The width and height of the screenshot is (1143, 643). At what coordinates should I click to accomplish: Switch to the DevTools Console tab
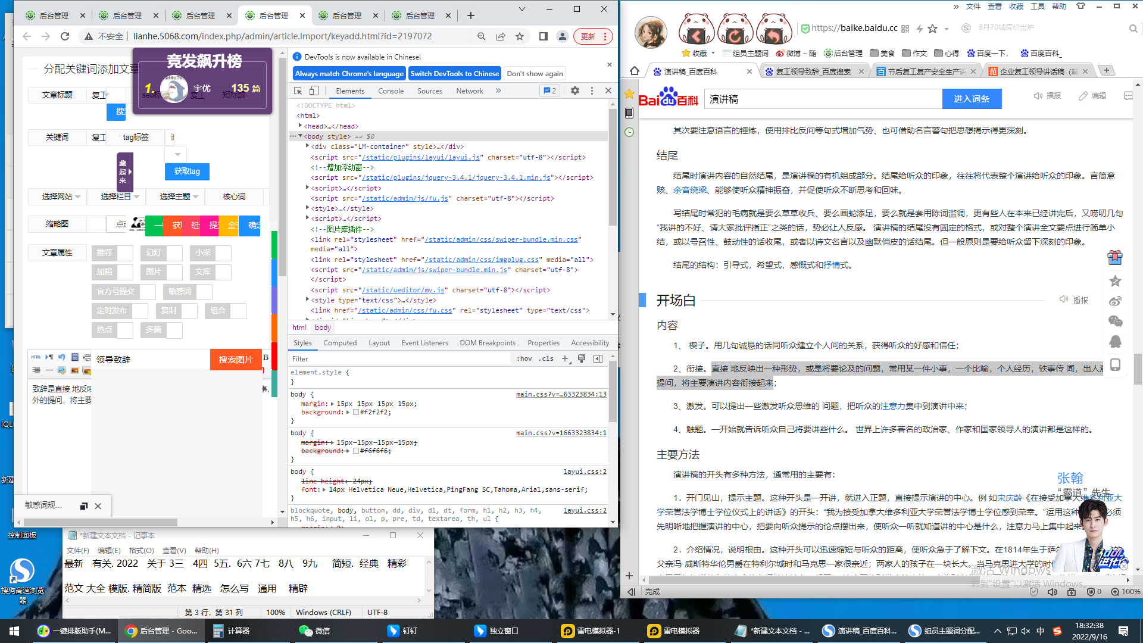[x=391, y=91]
